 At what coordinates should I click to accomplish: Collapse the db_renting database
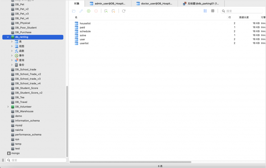click(x=8, y=37)
